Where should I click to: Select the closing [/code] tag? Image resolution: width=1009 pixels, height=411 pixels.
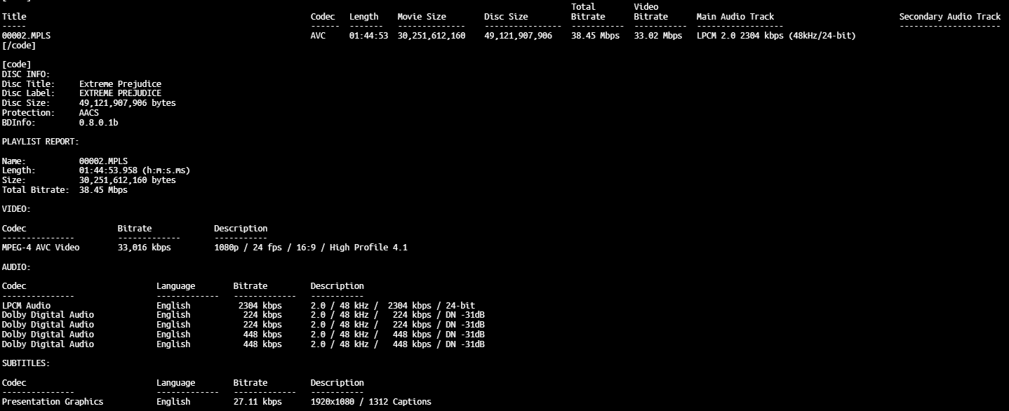pyautogui.click(x=19, y=45)
